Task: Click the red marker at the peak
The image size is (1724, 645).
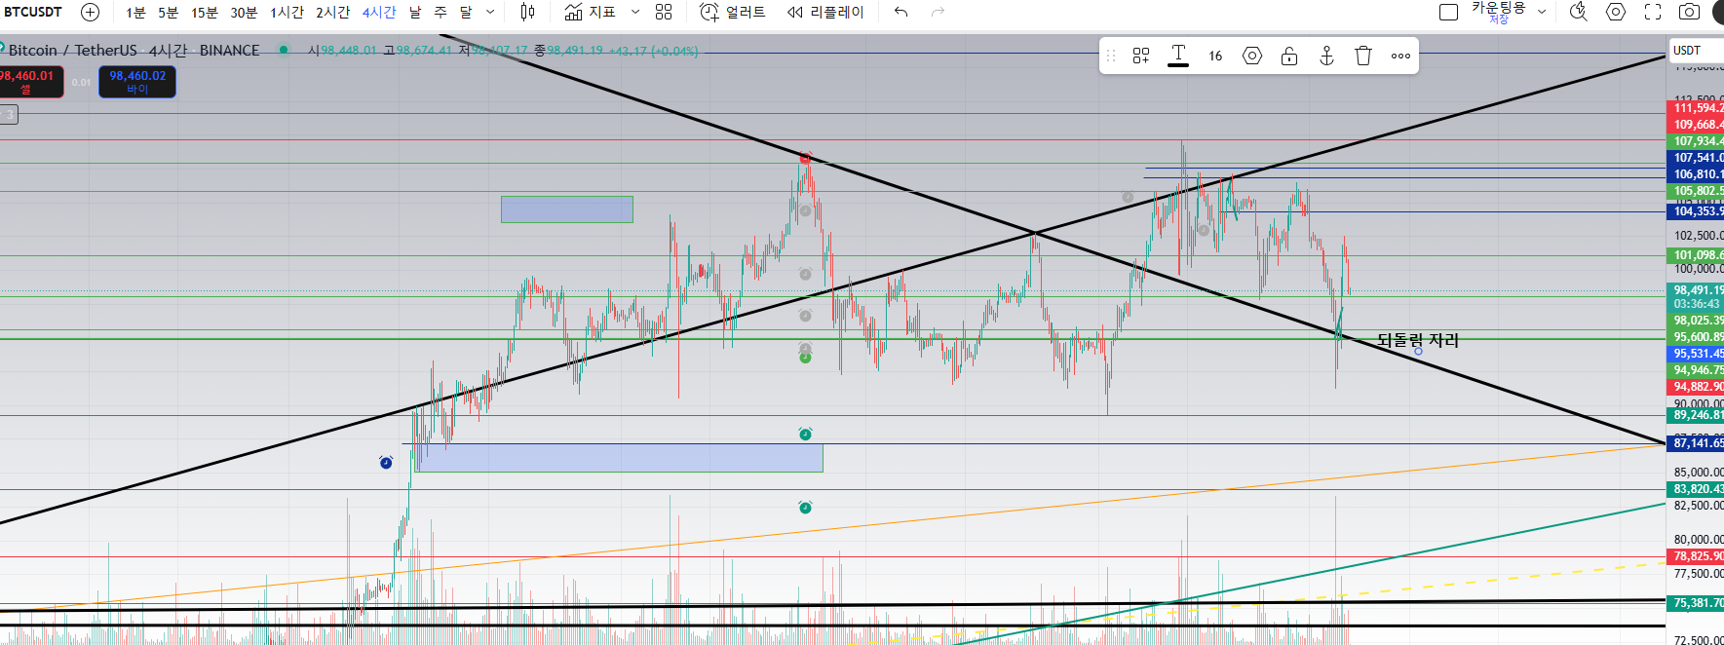Action: click(805, 158)
